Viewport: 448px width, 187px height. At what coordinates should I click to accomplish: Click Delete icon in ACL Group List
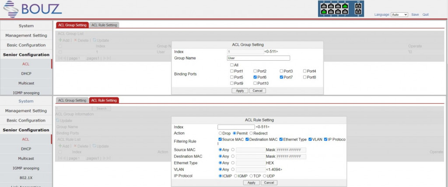75,40
